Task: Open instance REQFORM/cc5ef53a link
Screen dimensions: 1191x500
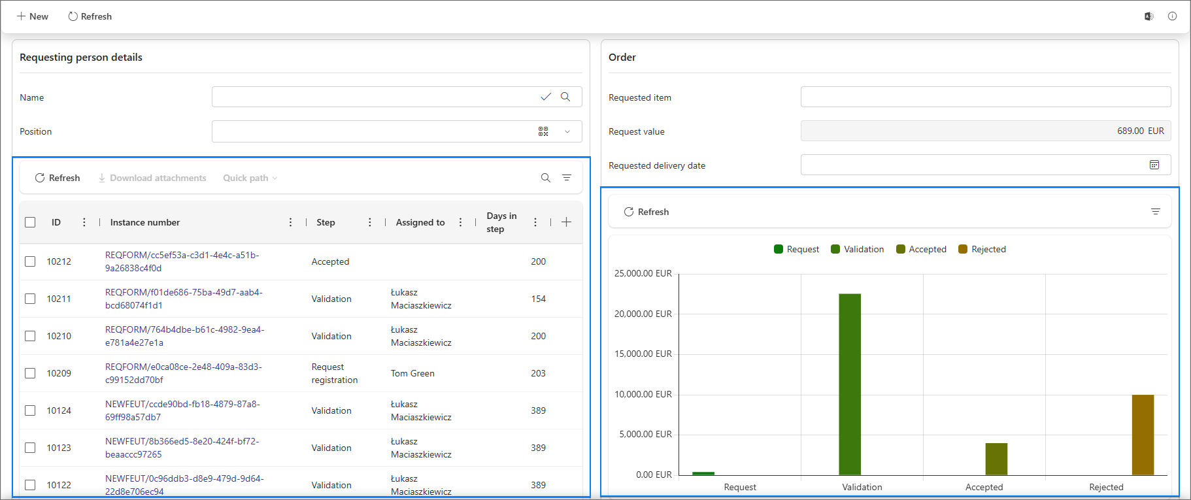Action: (x=182, y=261)
